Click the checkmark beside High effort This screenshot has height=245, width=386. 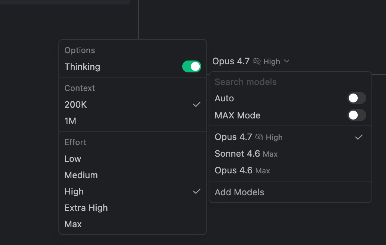pos(196,191)
